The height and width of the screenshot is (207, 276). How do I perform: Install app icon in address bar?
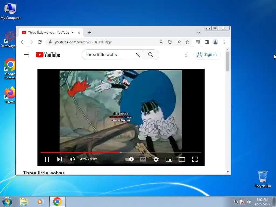coord(170,42)
